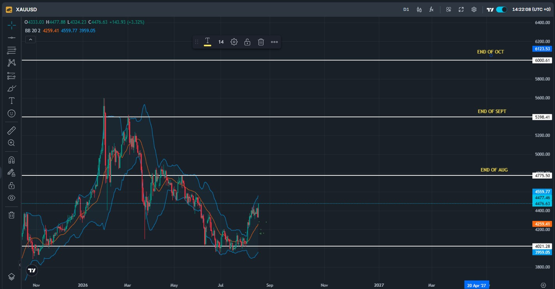Click the 2027 label on time axis

click(379, 285)
